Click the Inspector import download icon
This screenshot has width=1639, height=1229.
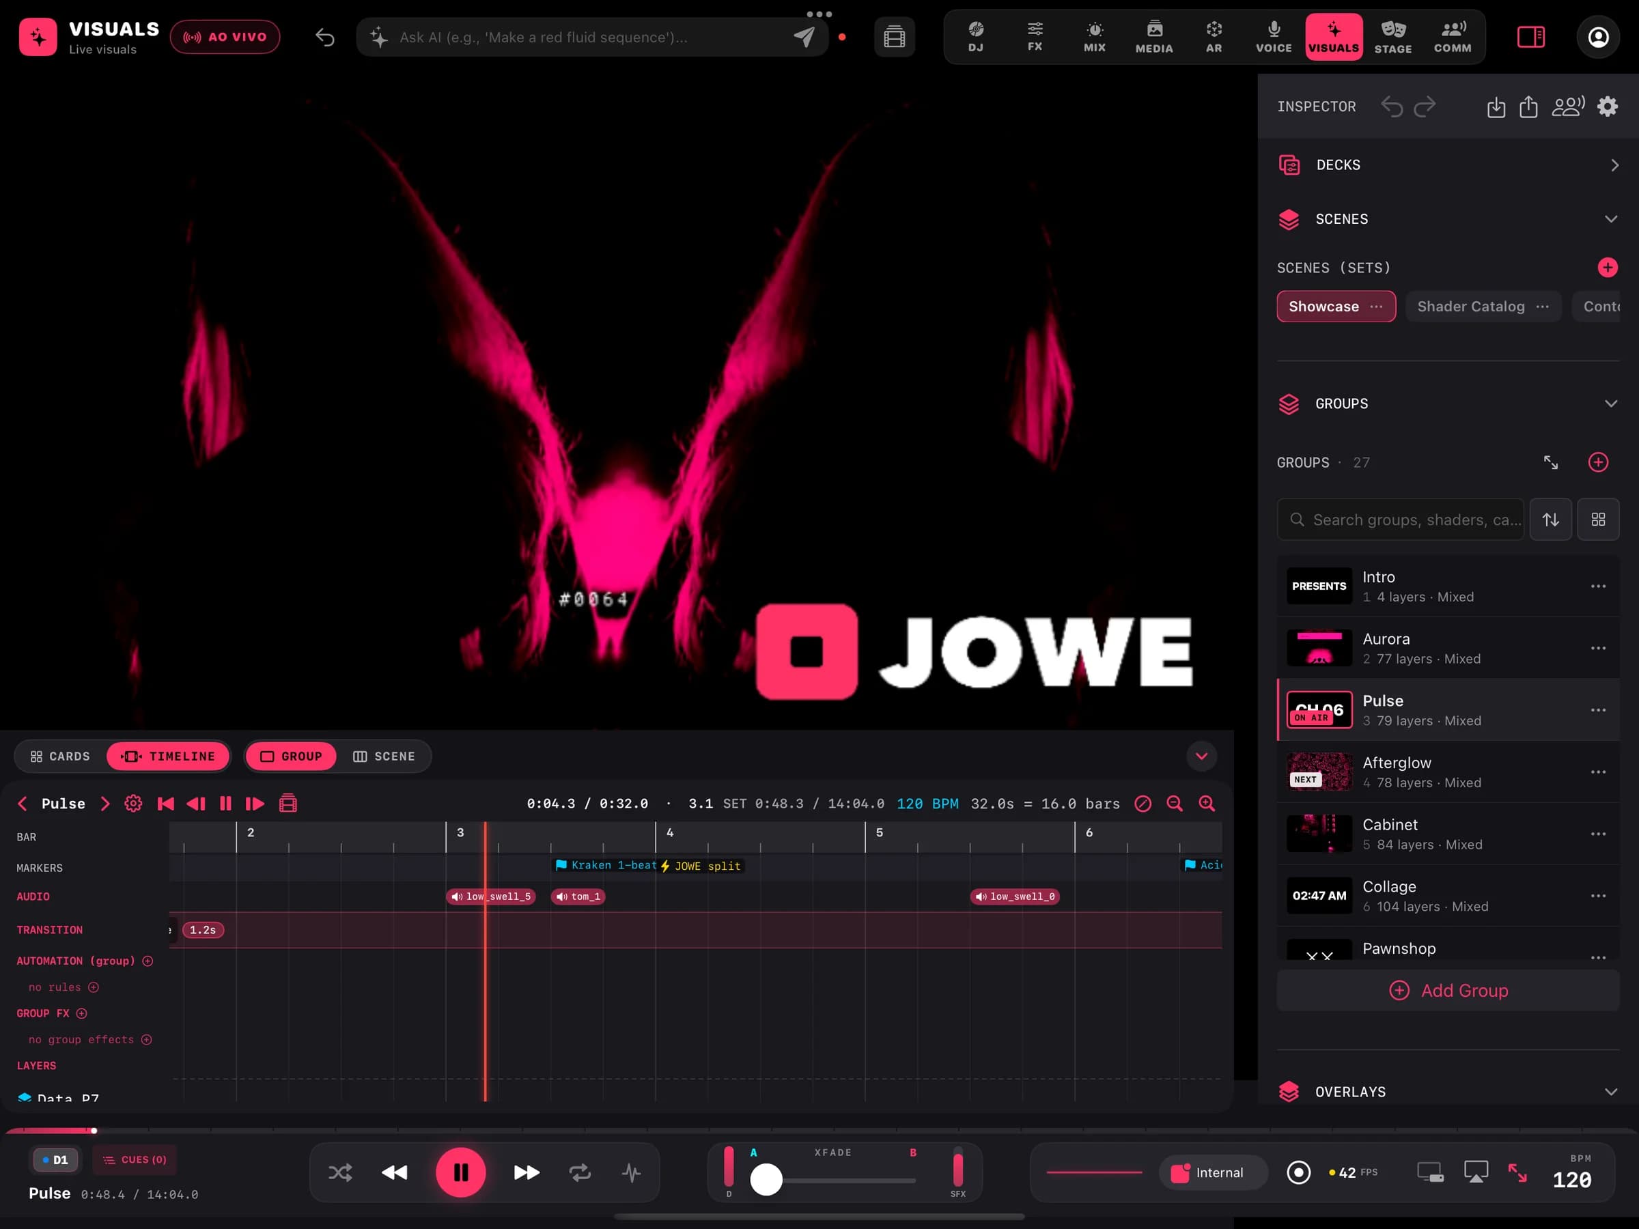[1496, 107]
